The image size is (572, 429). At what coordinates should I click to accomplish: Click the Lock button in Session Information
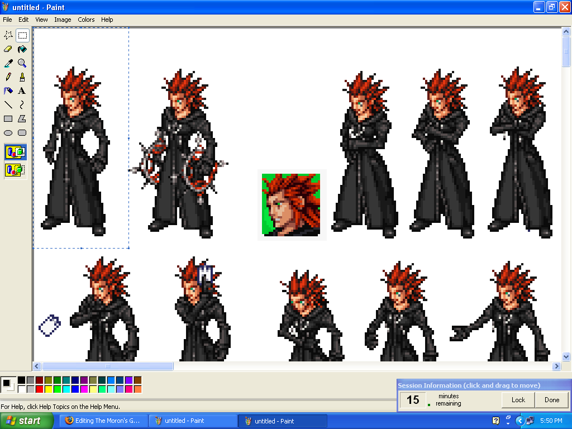518,400
